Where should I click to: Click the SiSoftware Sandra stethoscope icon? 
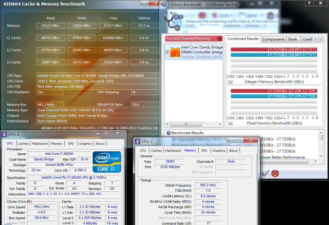[x=174, y=21]
